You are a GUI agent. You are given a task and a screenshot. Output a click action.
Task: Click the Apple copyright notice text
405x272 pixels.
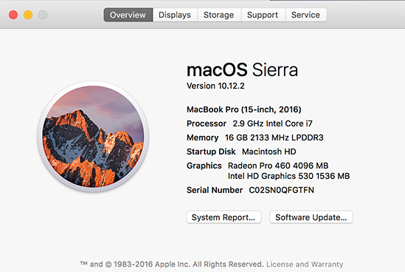171,264
